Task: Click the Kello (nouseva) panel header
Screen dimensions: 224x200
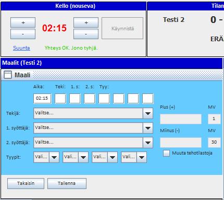Action: pos(73,6)
